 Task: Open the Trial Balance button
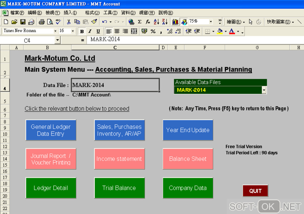[120, 188]
